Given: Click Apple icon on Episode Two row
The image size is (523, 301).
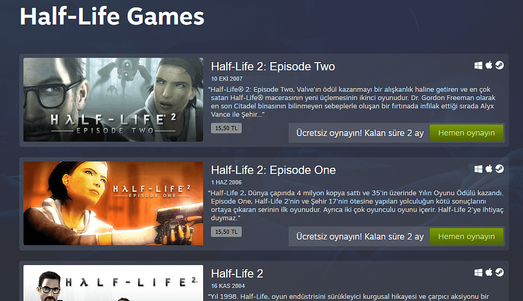Looking at the screenshot, I should (489, 65).
